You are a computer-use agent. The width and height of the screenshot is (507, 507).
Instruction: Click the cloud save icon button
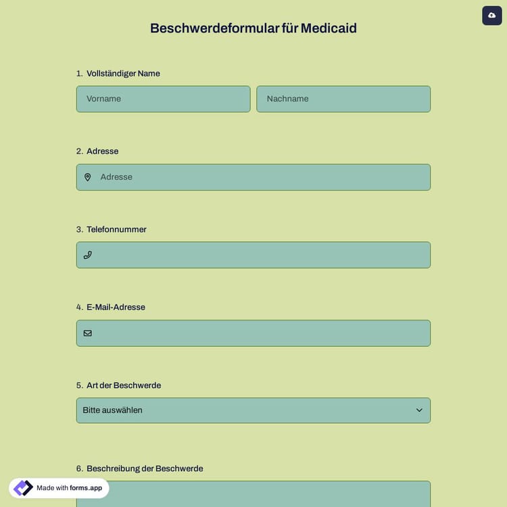[491, 15]
